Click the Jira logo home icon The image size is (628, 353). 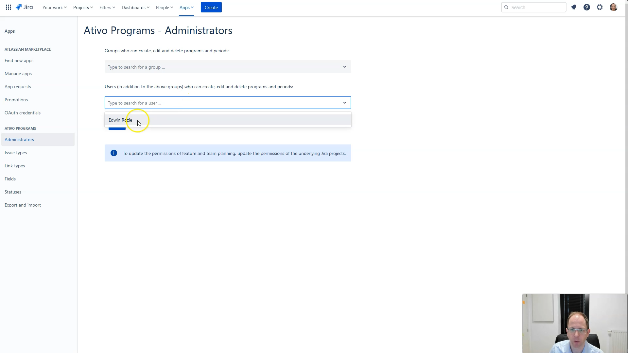(24, 7)
